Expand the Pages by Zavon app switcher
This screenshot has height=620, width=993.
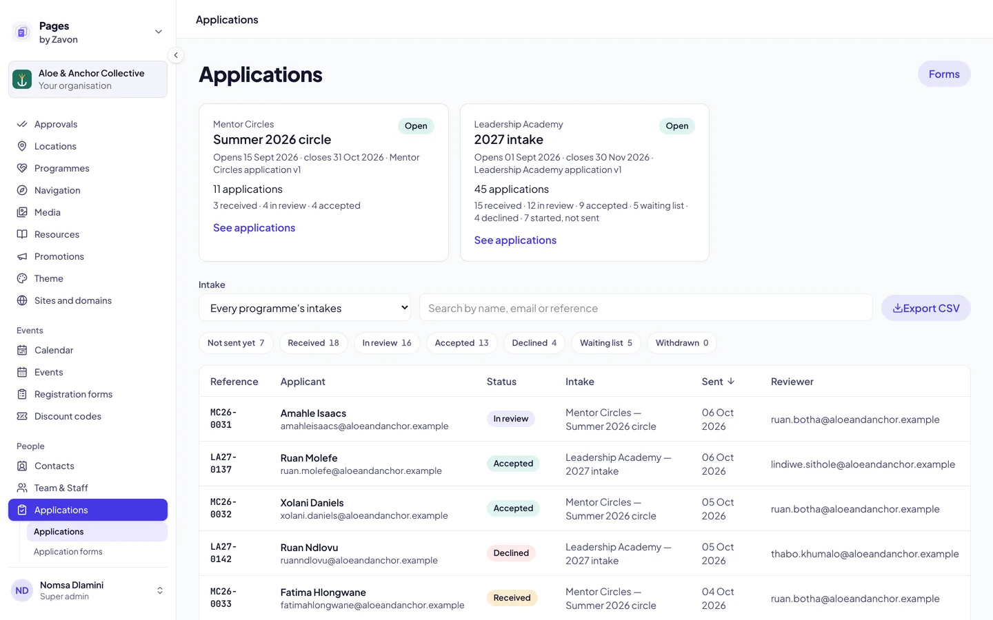(x=88, y=32)
